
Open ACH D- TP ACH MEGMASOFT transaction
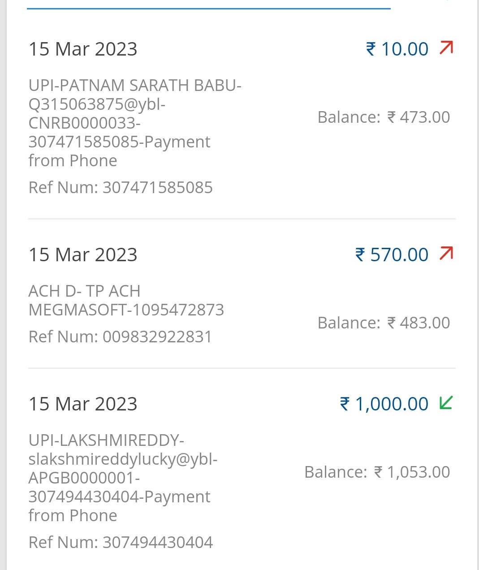126,300
